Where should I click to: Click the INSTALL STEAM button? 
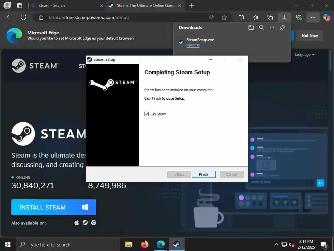click(54, 207)
